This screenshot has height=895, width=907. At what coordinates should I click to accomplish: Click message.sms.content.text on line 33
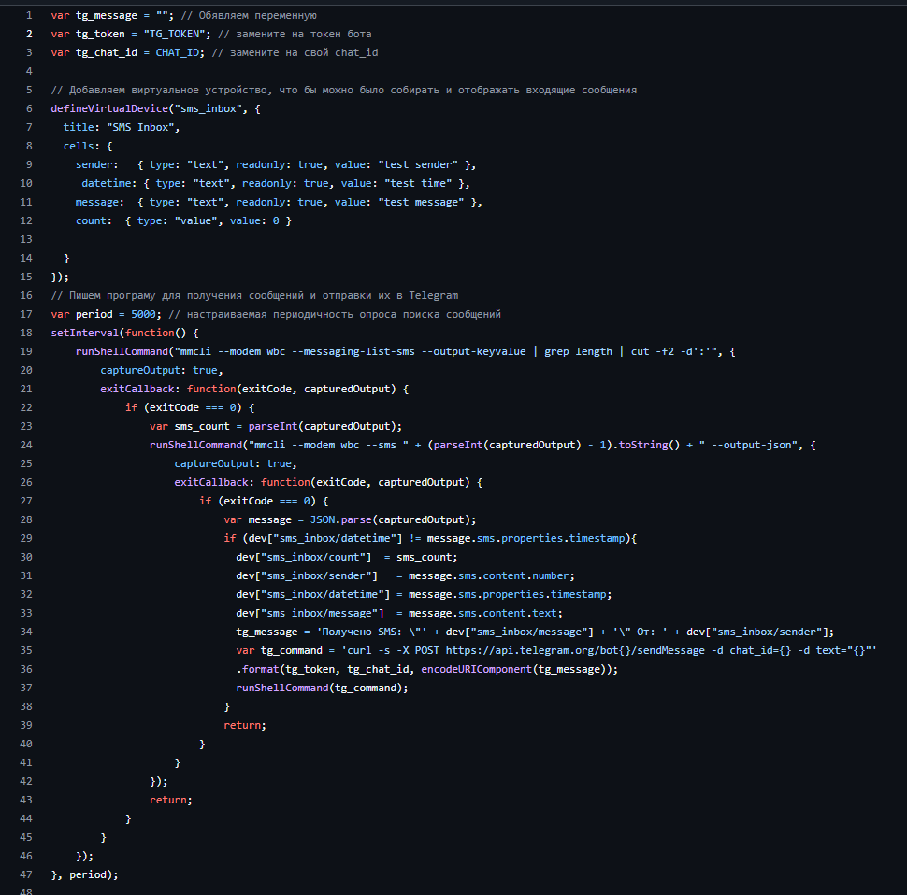click(x=483, y=613)
